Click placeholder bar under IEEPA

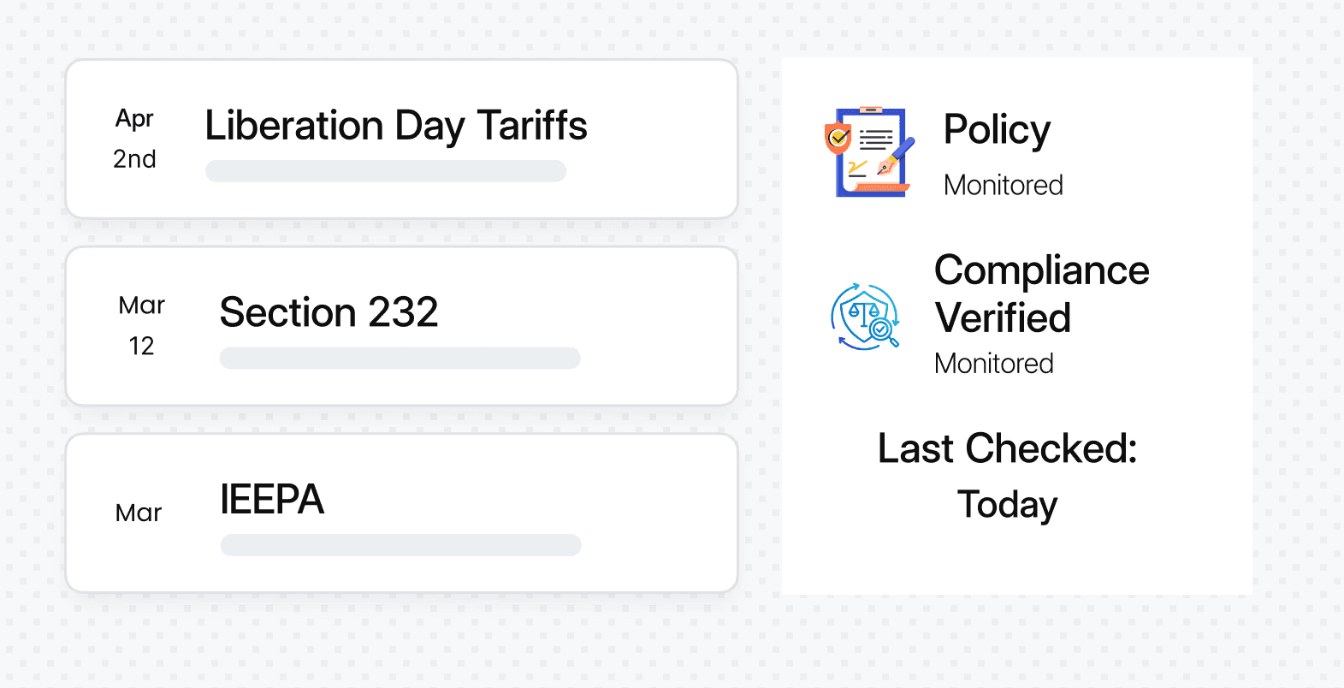coord(401,545)
